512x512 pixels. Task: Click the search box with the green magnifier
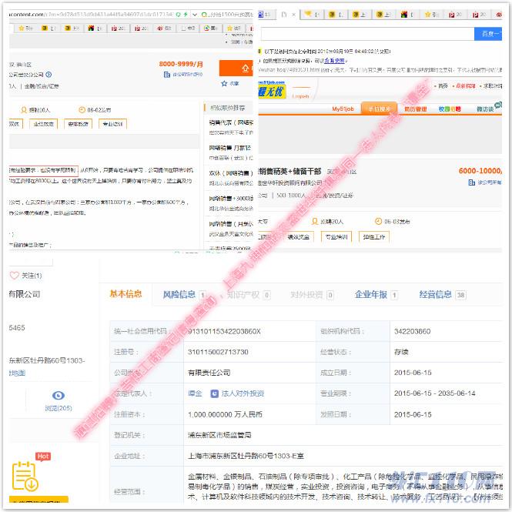click(227, 15)
